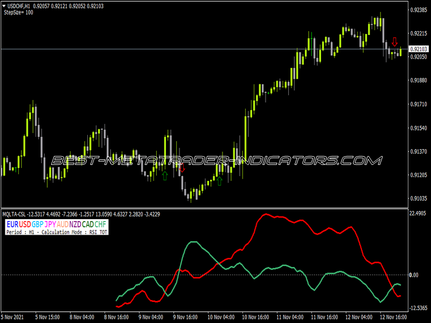Click the USD currency label

[x=25, y=224]
